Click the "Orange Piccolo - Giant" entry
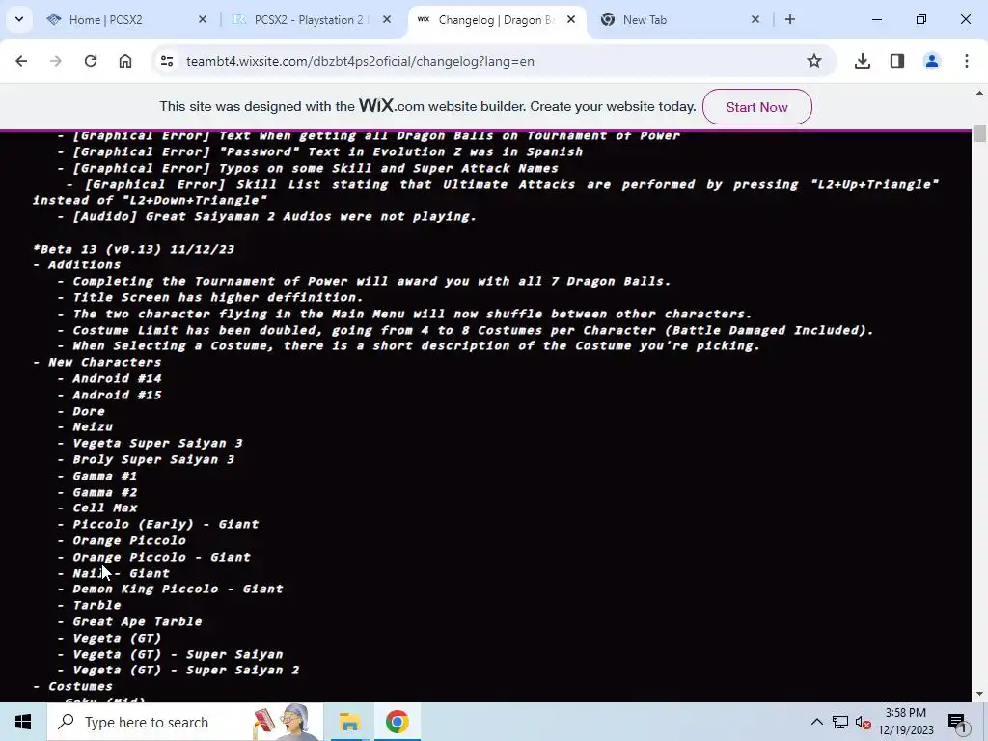 click(x=161, y=557)
